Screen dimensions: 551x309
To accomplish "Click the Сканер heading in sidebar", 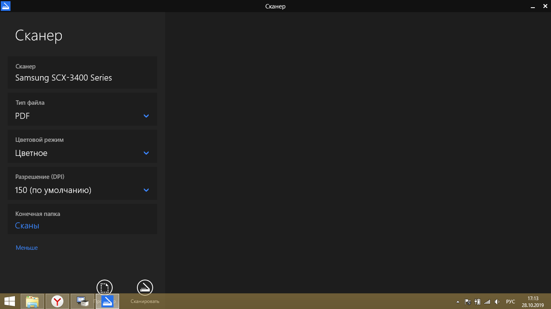I will (x=39, y=35).
